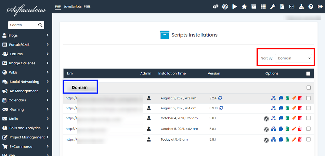
Task: Click the download icon in top bar
Action: point(301,6)
